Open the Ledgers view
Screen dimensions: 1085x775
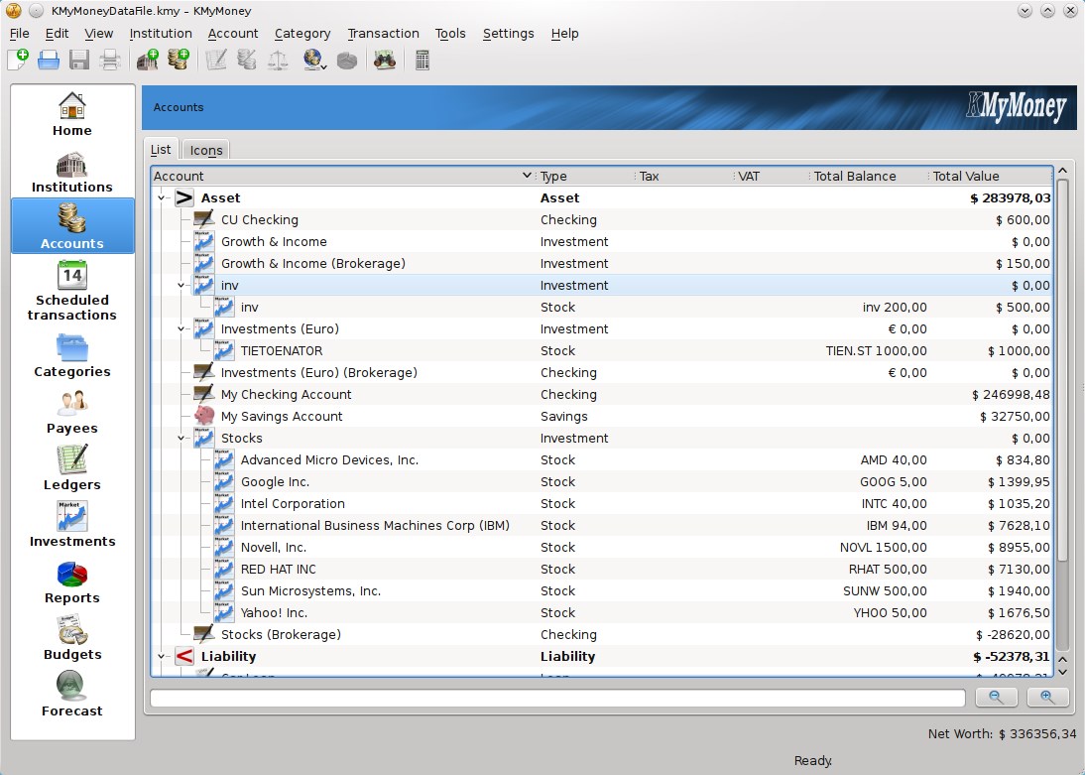(72, 469)
